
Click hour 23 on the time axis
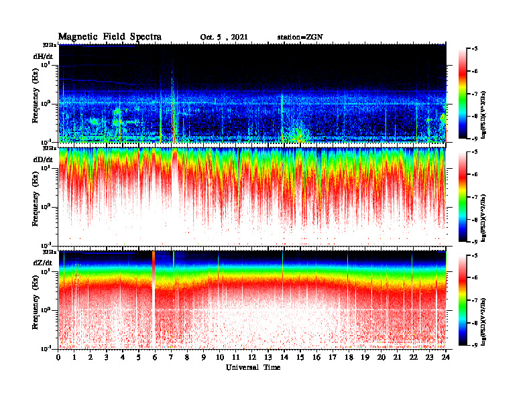(x=429, y=358)
